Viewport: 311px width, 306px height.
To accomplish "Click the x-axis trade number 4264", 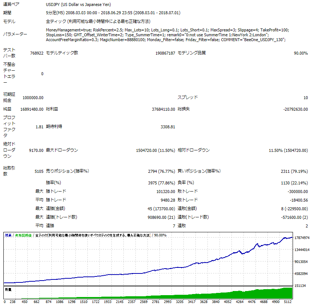I will click(240, 302).
